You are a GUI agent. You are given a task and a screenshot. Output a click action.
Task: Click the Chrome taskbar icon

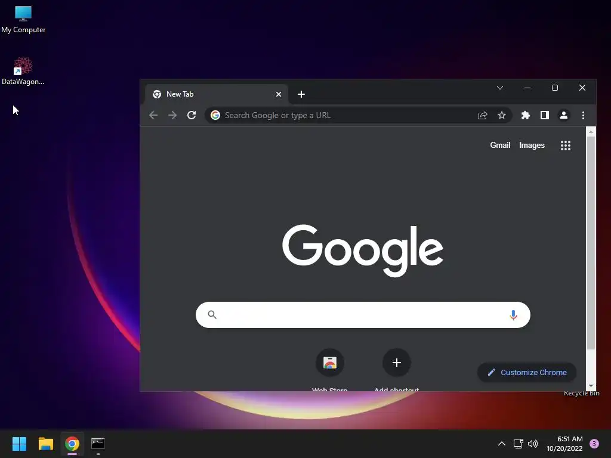pyautogui.click(x=72, y=444)
